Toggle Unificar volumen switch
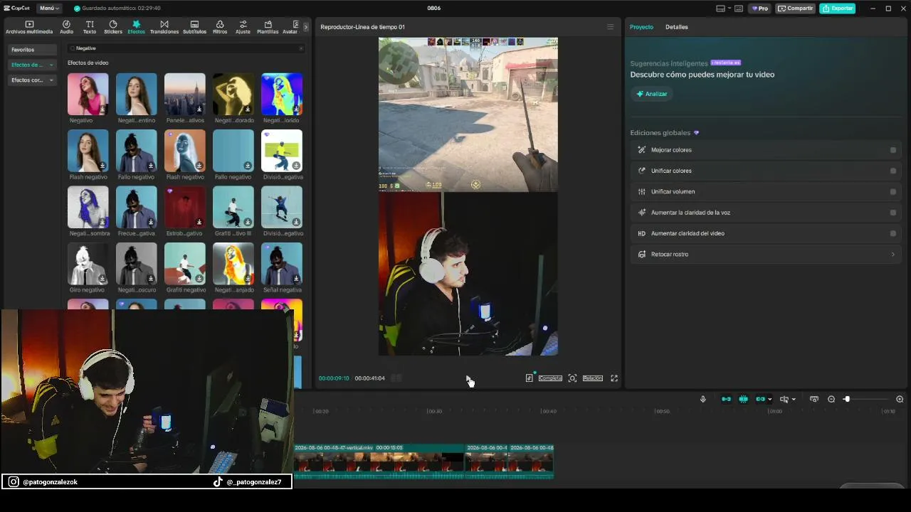This screenshot has height=512, width=911. 893,191
